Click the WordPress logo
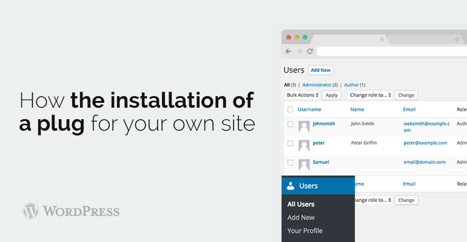467x242 pixels. (30, 211)
